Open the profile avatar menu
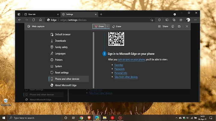The image size is (216, 121). tap(188, 20)
